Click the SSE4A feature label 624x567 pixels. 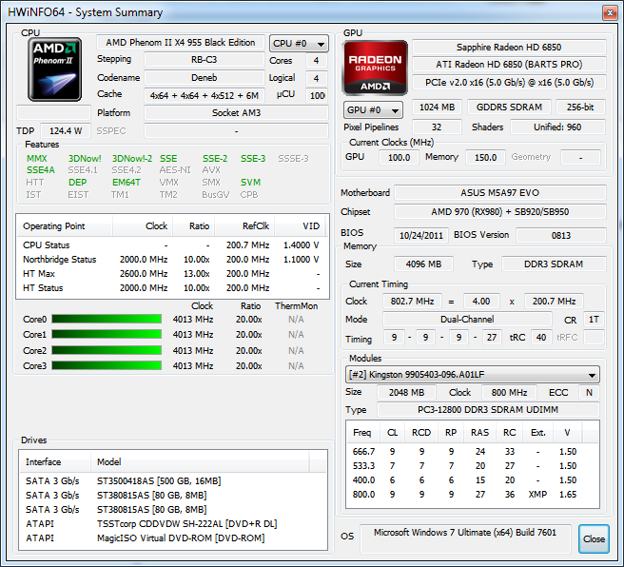[41, 170]
